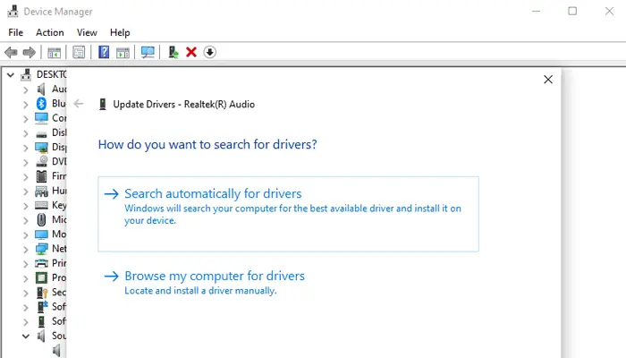Click the Update device driver icon
Screen dimensions: 626x358
173,52
